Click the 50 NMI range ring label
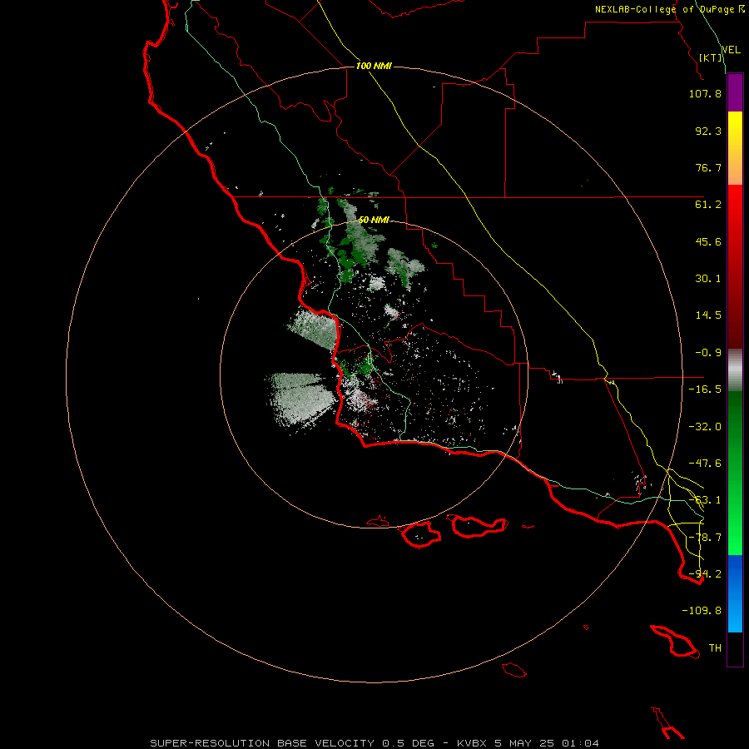 pyautogui.click(x=374, y=220)
